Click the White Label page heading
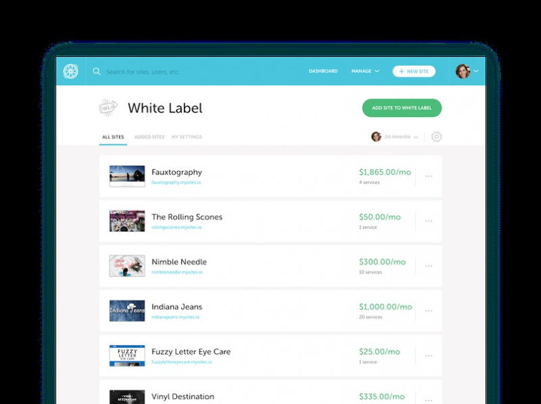541x404 pixels. tap(165, 108)
